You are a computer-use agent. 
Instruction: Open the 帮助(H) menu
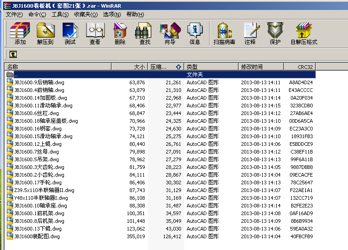click(135, 14)
